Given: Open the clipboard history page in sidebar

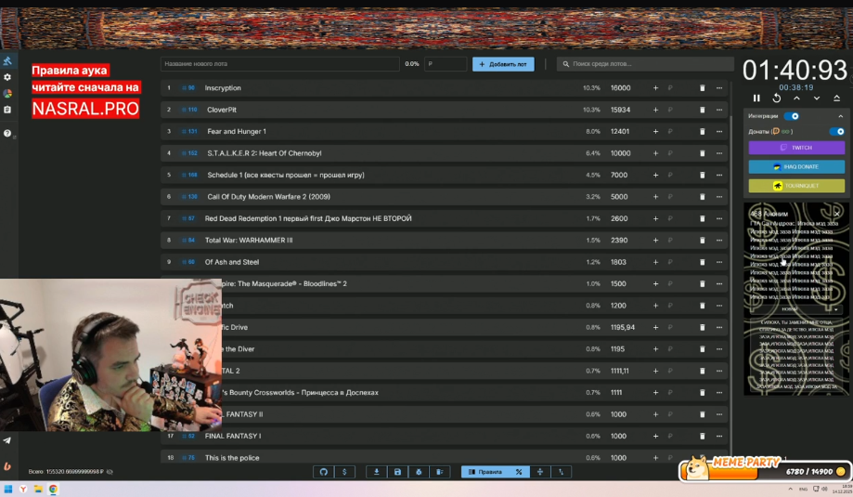Looking at the screenshot, I should [7, 110].
